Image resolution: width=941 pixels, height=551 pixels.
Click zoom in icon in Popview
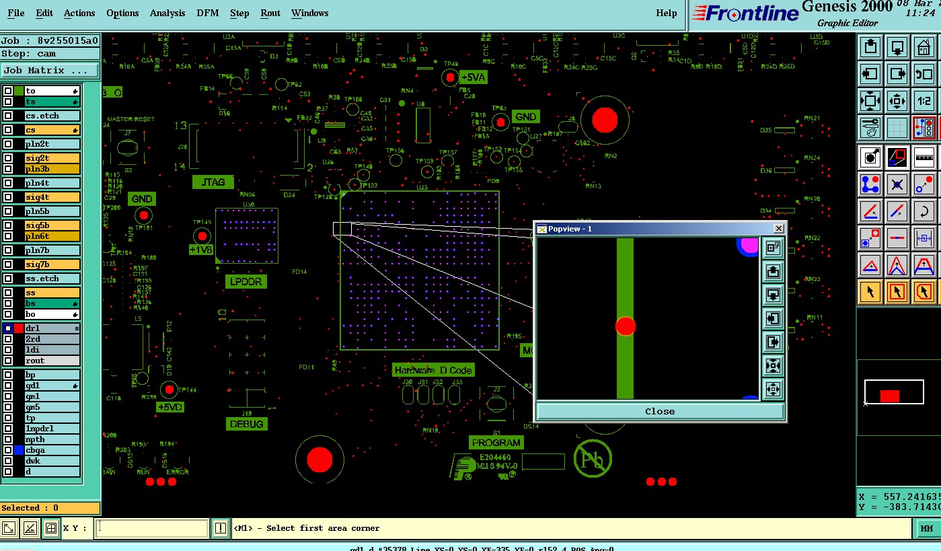773,366
